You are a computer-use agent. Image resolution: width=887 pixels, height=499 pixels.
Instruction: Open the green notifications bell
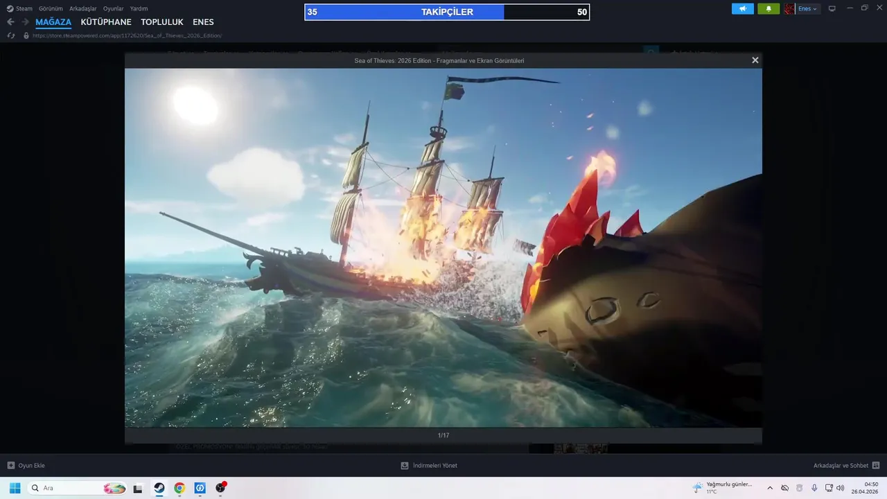click(x=769, y=9)
